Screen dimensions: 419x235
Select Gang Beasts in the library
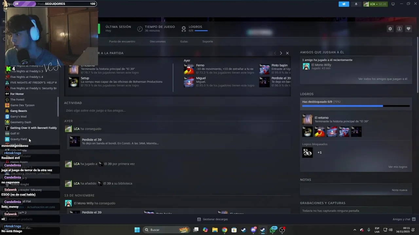click(x=19, y=111)
